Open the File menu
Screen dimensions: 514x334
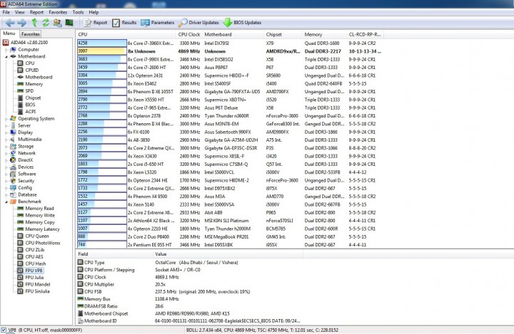[6, 12]
